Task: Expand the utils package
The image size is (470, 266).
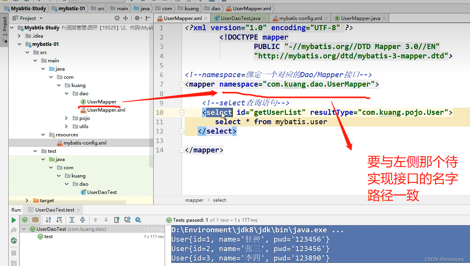Action: point(66,127)
